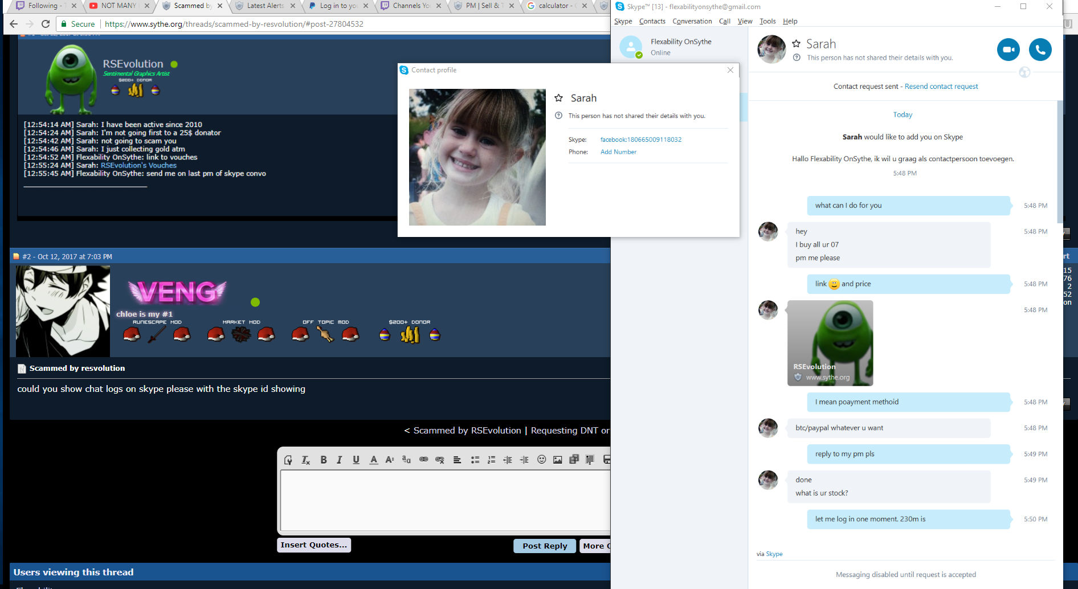Click the #2 post permalink
Image resolution: width=1078 pixels, height=589 pixels.
(x=26, y=257)
